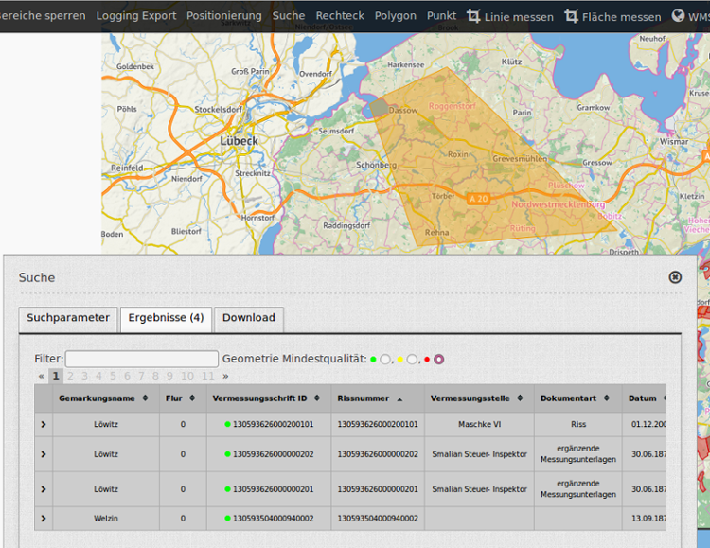The width and height of the screenshot is (710, 548).
Task: Click green quality dot for 130593626000200101
Action: pyautogui.click(x=228, y=424)
